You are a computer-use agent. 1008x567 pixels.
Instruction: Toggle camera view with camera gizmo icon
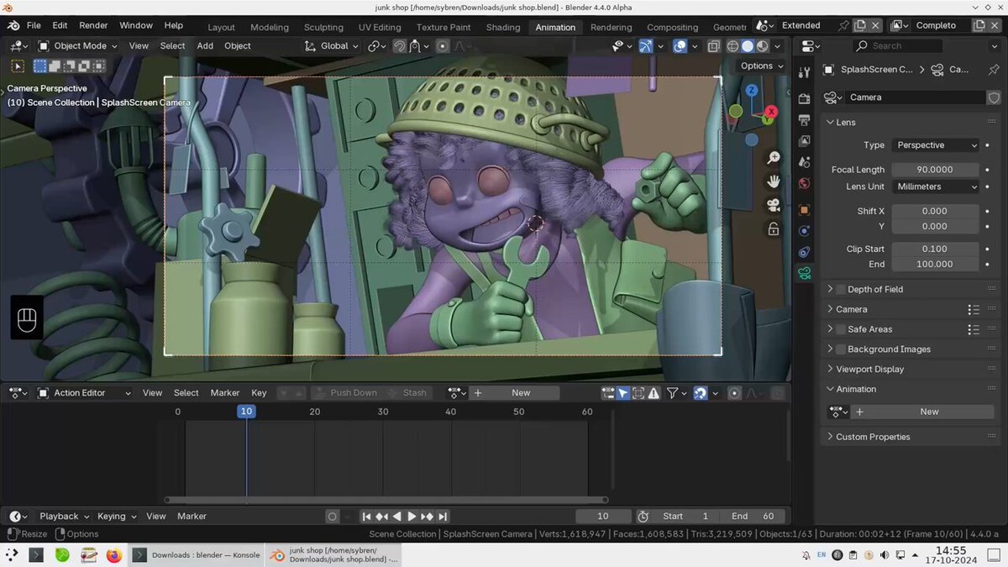click(774, 205)
